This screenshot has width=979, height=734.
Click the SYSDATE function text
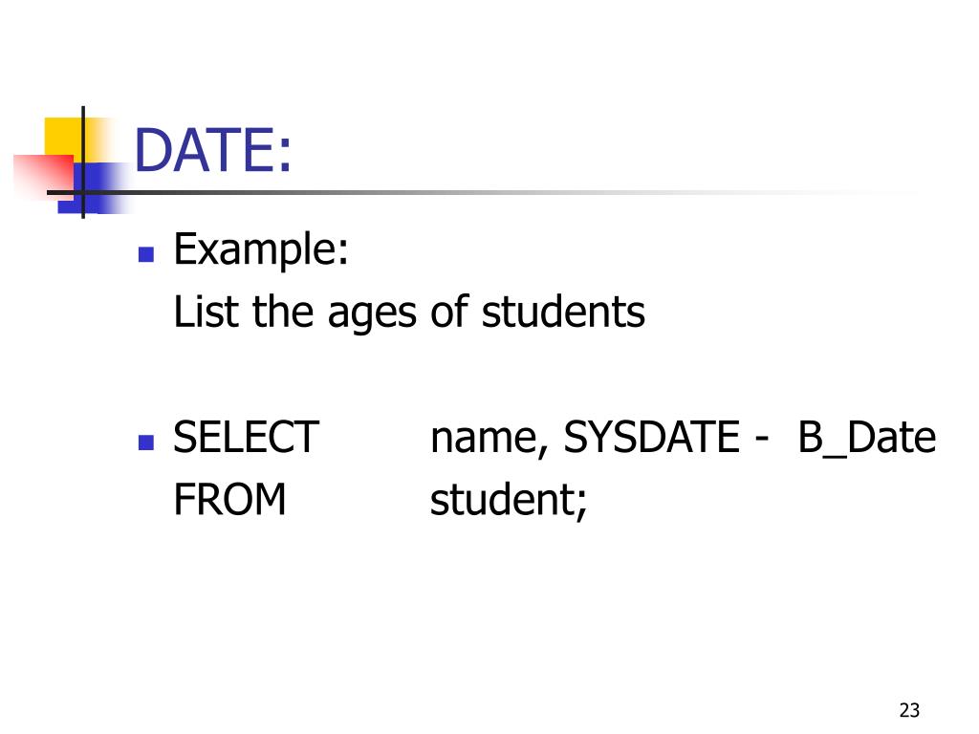pos(651,437)
